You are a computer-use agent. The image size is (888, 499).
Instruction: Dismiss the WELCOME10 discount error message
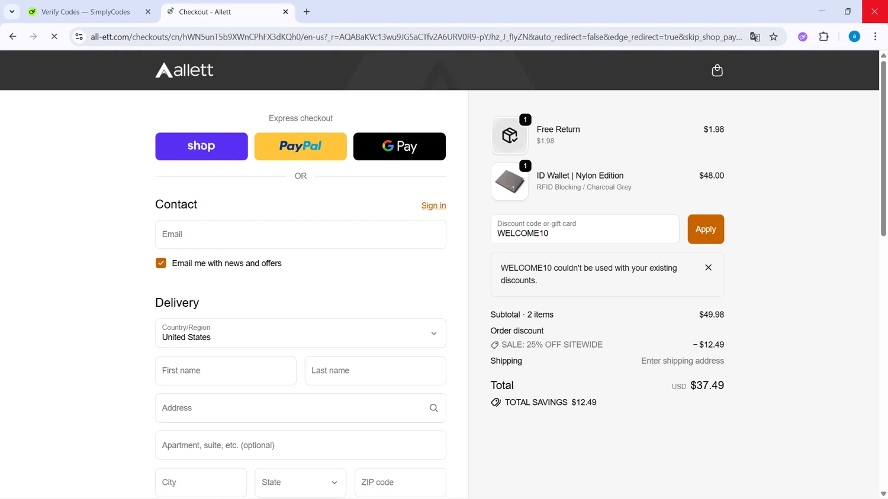(x=708, y=268)
